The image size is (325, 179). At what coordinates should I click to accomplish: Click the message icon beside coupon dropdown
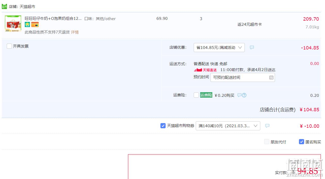point(267,126)
